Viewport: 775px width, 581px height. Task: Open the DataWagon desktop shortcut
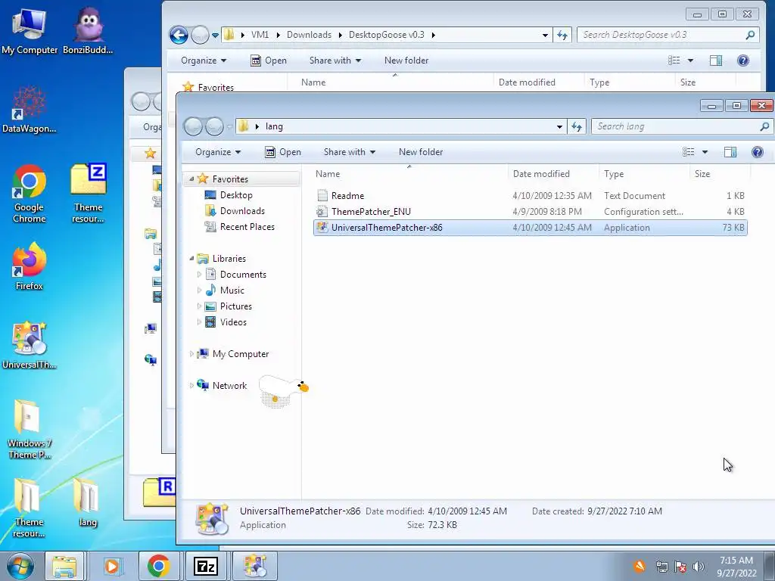click(30, 110)
